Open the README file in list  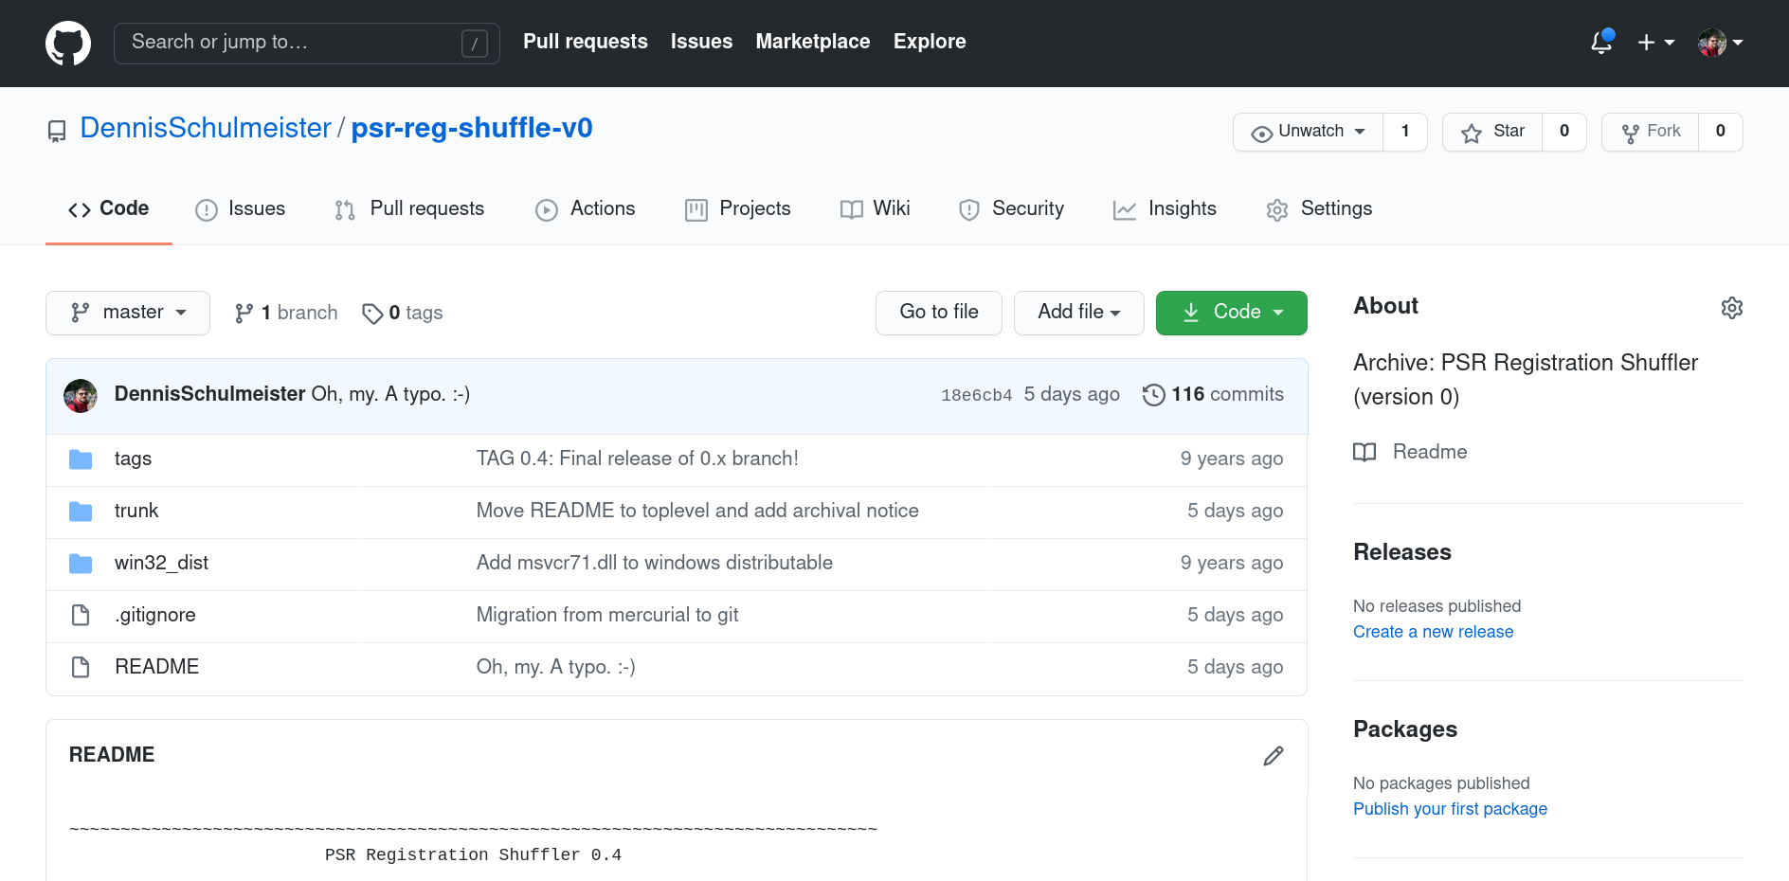coord(156,668)
